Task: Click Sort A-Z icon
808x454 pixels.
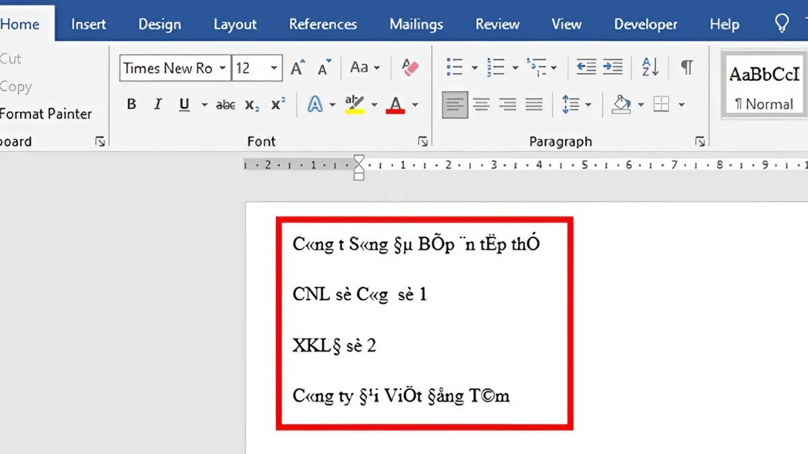Action: [x=650, y=67]
